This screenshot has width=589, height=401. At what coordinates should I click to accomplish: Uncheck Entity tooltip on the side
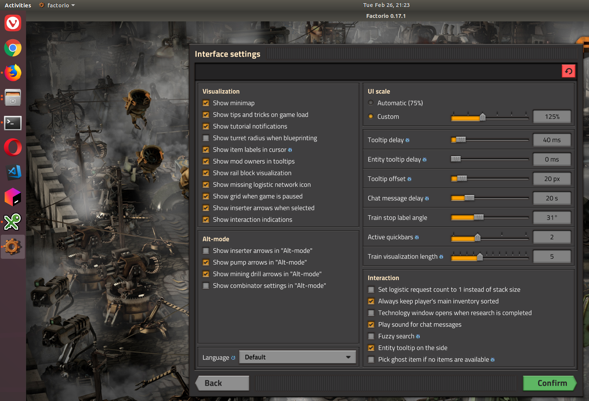371,348
